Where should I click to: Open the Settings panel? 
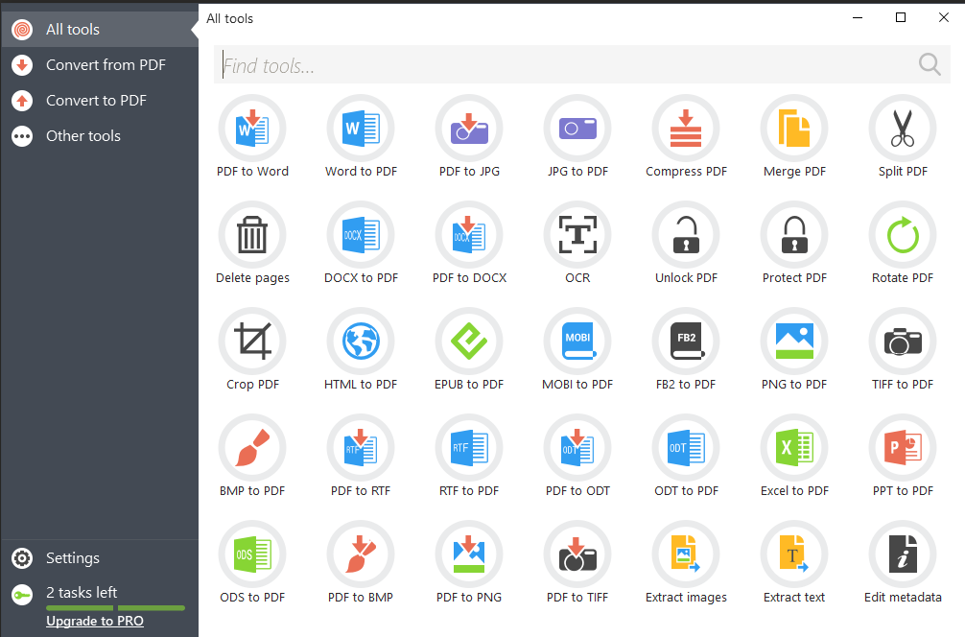click(72, 557)
